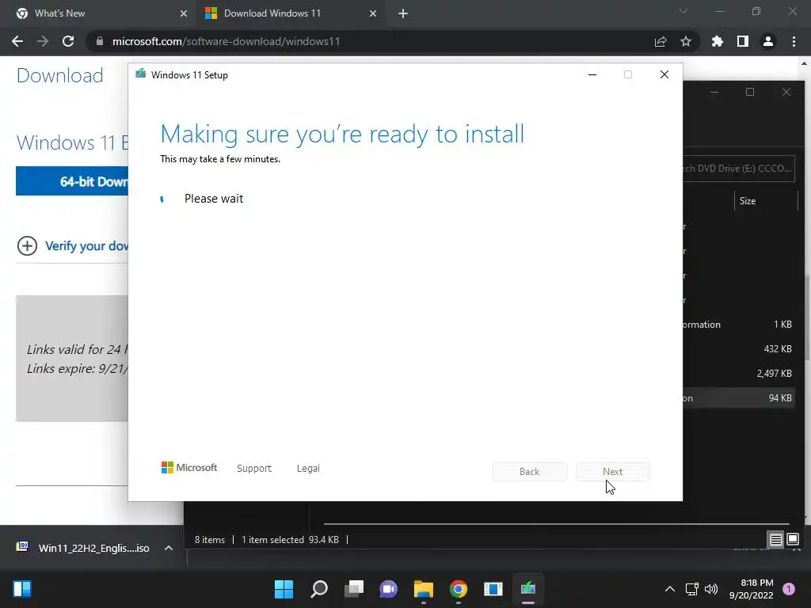The width and height of the screenshot is (811, 608).
Task: Click the lock icon in the address bar
Action: (99, 41)
